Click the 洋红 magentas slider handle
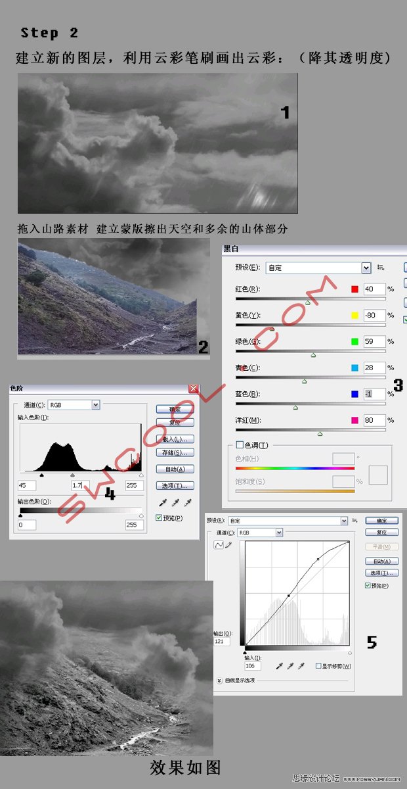Viewport: 407px width, 789px height. 320,433
